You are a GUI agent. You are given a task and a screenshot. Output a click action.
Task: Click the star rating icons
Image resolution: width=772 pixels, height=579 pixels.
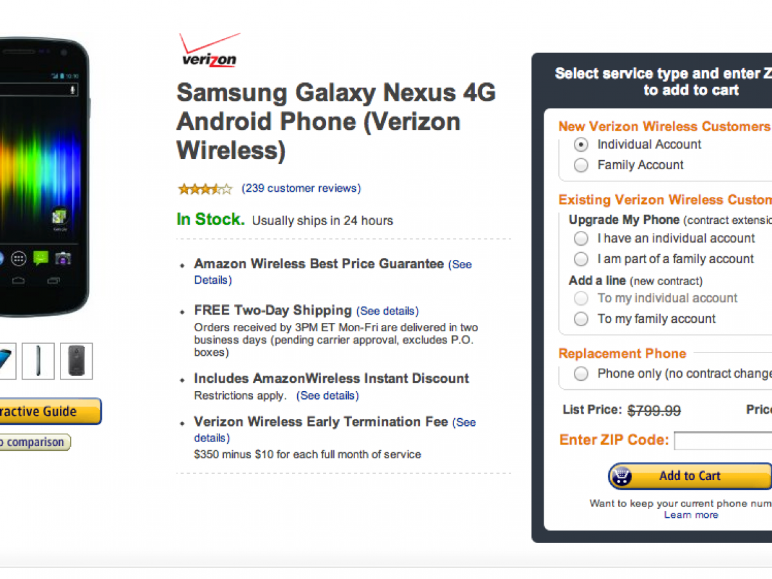pyautogui.click(x=205, y=188)
